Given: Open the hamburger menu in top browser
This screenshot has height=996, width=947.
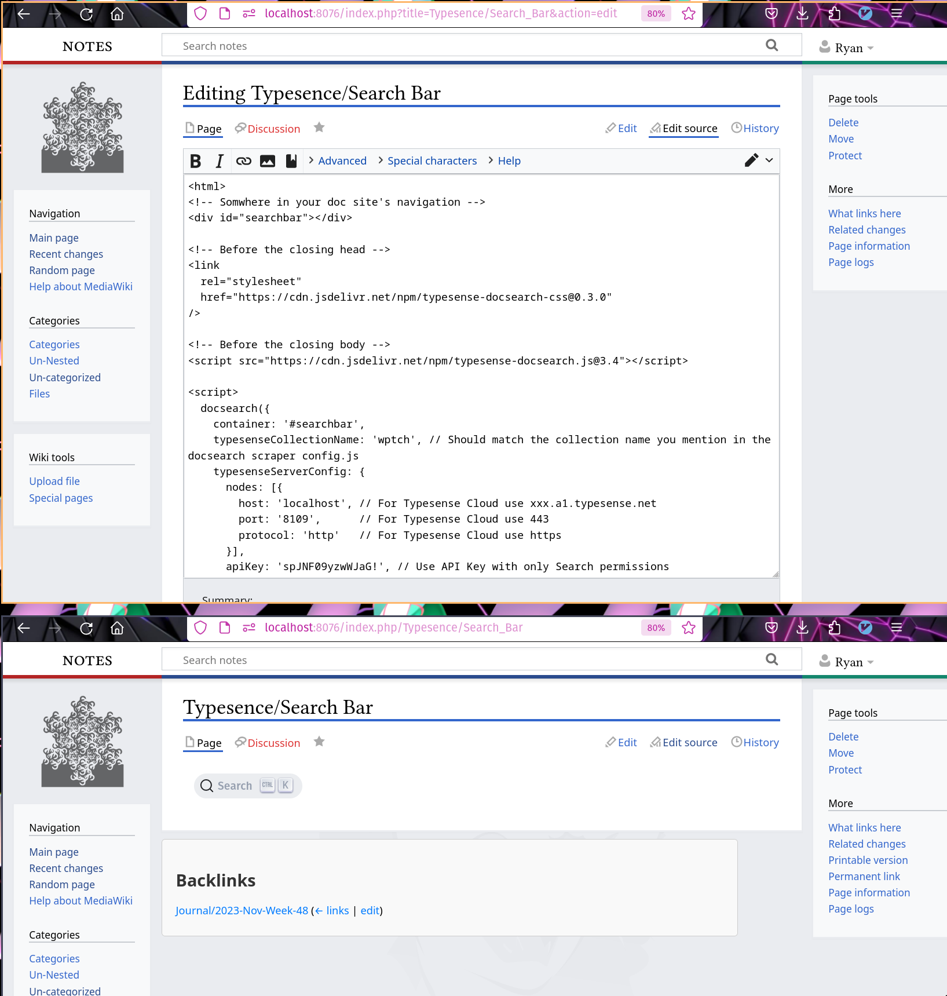Looking at the screenshot, I should click(x=897, y=13).
